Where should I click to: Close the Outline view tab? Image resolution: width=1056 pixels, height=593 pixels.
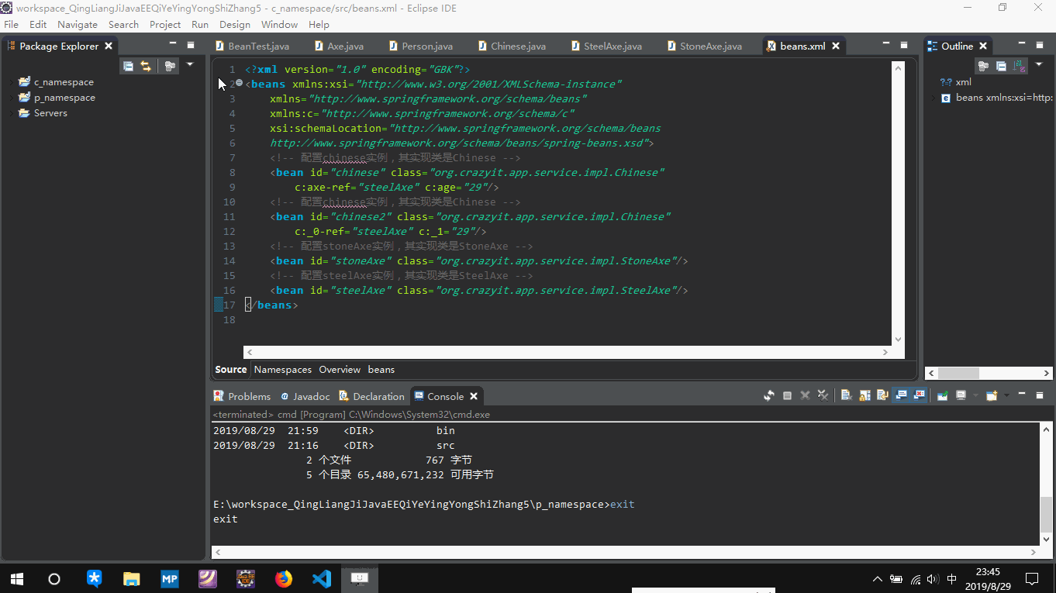coord(983,46)
